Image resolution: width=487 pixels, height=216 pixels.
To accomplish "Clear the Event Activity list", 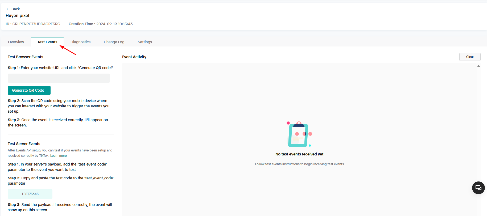I will click(470, 57).
